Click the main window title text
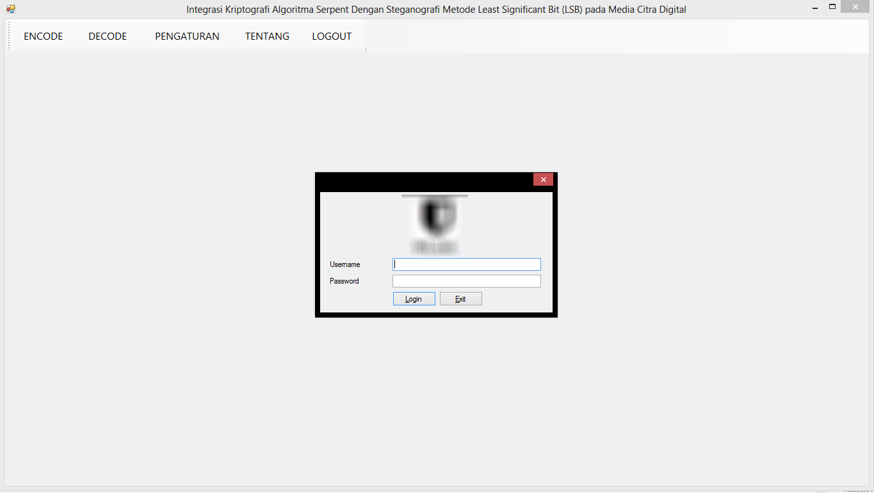874x493 pixels. 436,9
